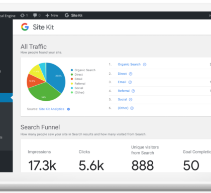Open Site Kit from admin bar
The width and height of the screenshot is (211, 193).
click(73, 16)
